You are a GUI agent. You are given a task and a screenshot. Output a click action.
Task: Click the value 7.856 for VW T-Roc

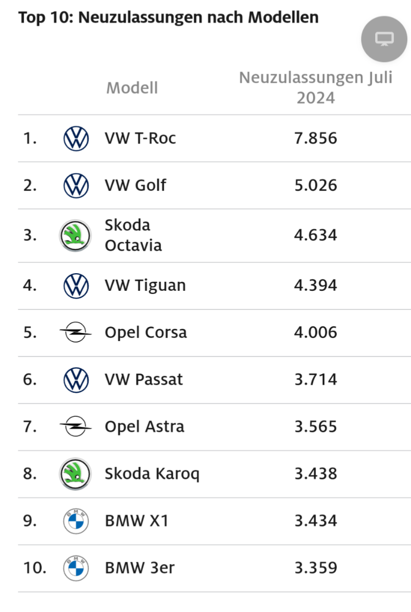pyautogui.click(x=316, y=137)
